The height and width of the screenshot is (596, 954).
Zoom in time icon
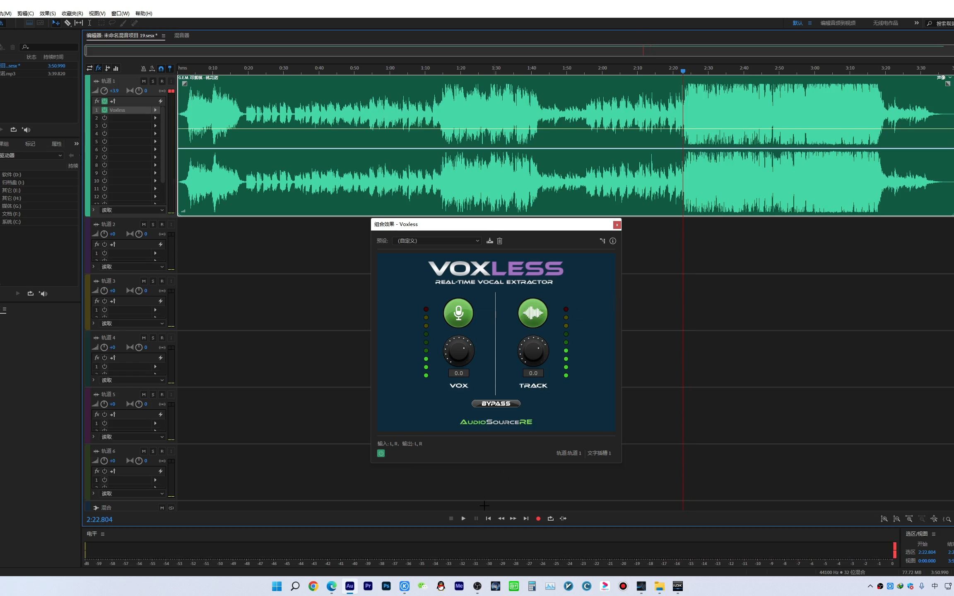point(909,519)
